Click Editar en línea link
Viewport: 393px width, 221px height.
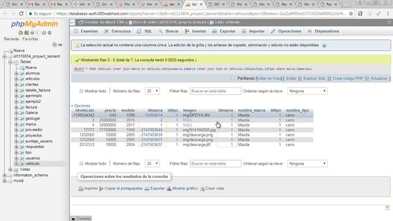click(269, 79)
